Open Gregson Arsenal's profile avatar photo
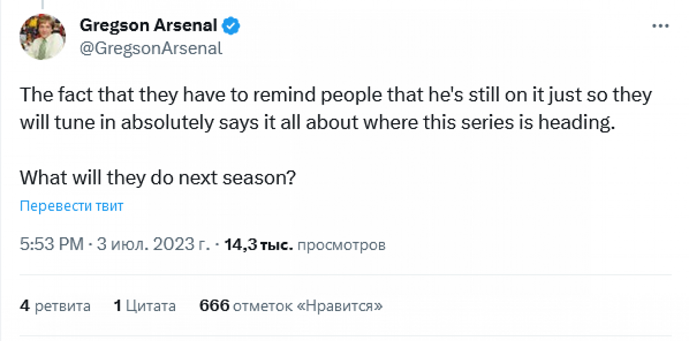The height and width of the screenshot is (341, 689). point(42,37)
